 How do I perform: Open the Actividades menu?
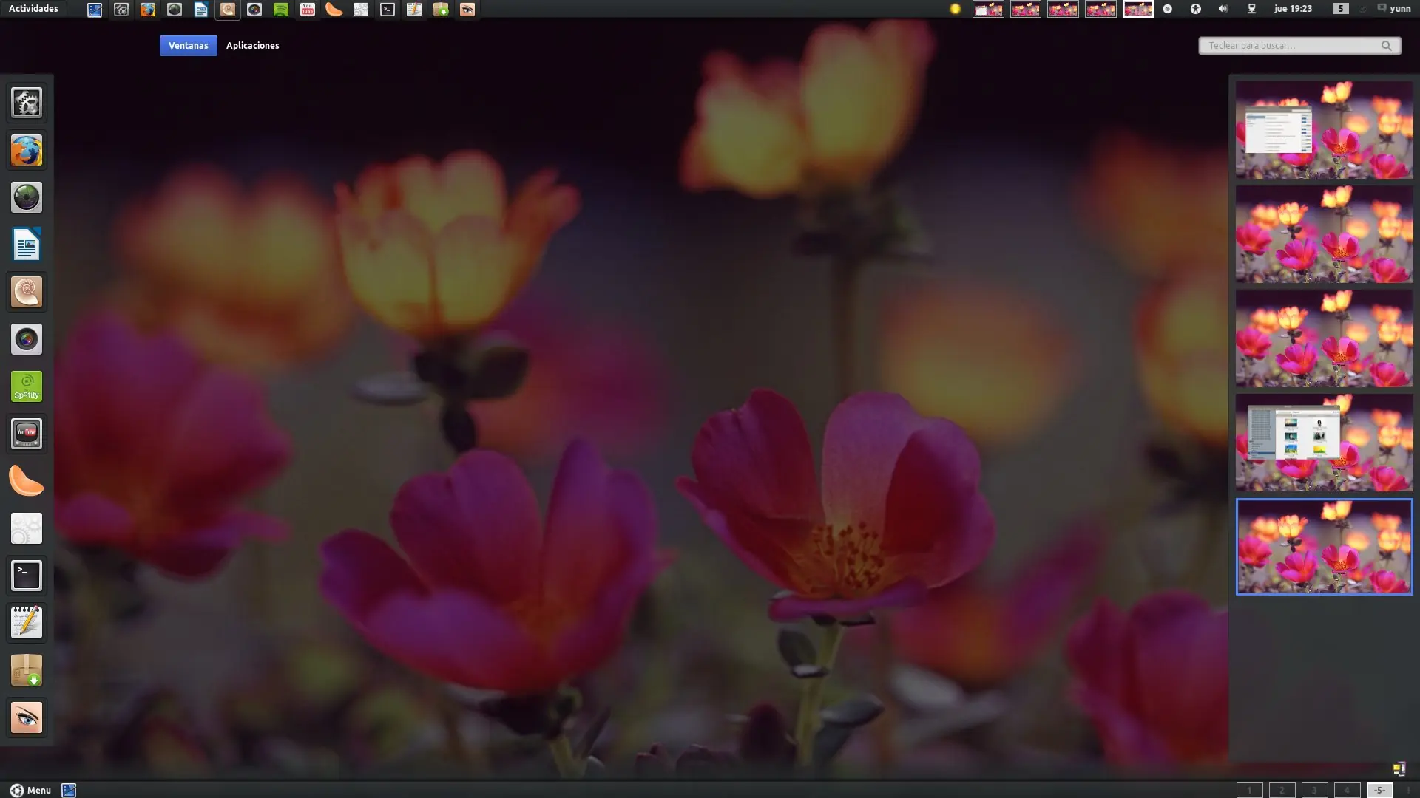33,8
